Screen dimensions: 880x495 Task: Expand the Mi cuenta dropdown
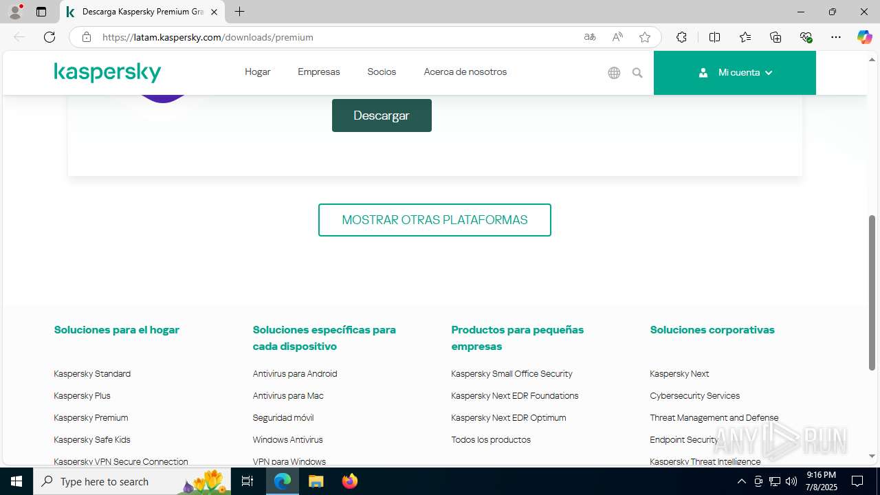(735, 73)
